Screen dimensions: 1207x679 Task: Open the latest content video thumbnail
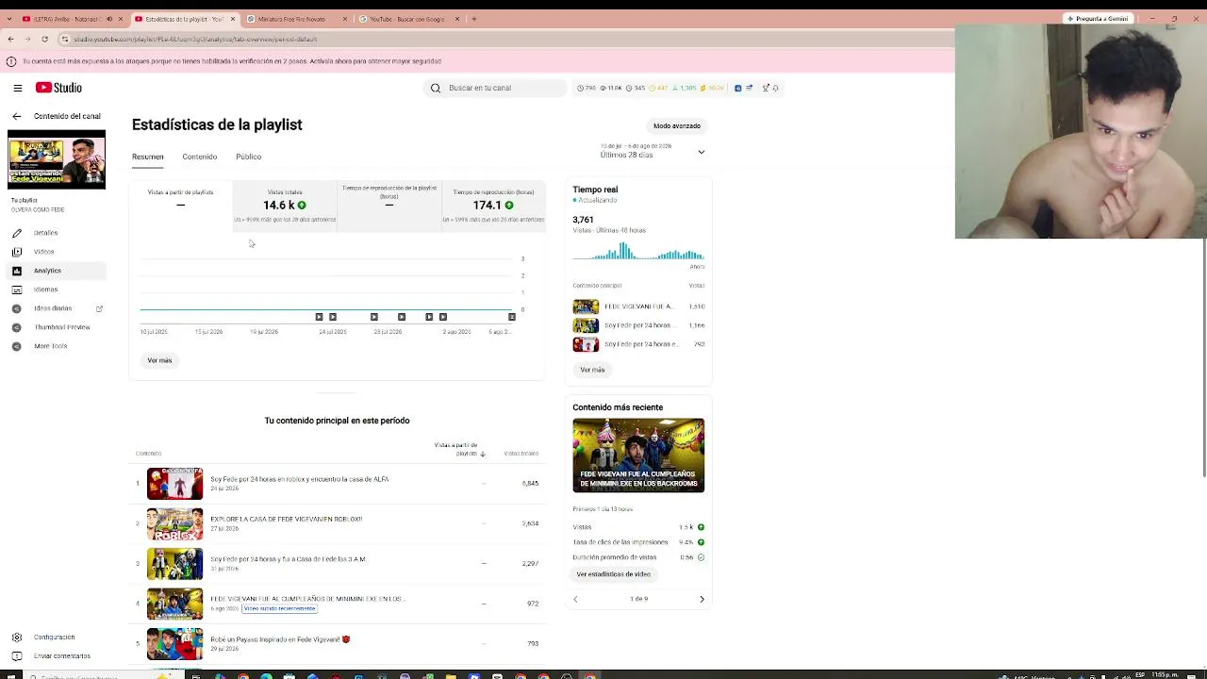(x=638, y=455)
